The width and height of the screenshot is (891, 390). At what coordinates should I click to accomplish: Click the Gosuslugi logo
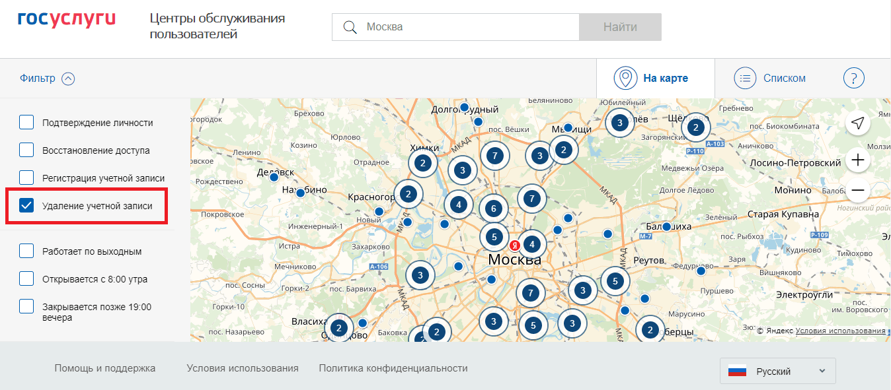click(x=66, y=18)
